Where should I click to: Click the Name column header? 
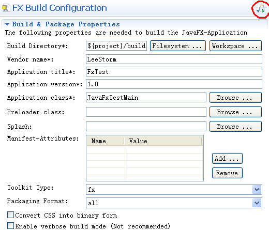point(106,141)
